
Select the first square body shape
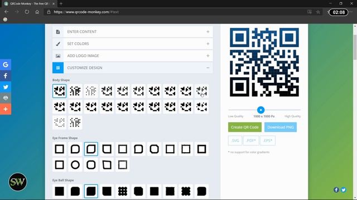pos(60,91)
